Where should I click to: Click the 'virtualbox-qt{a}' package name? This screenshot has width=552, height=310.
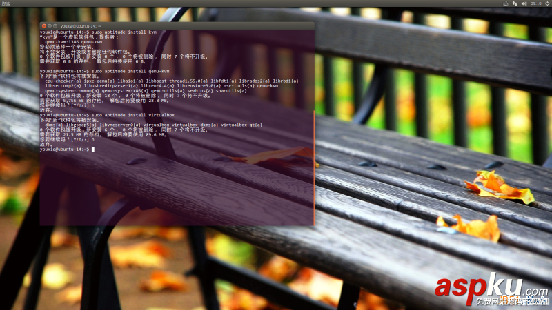pyautogui.click(x=241, y=125)
